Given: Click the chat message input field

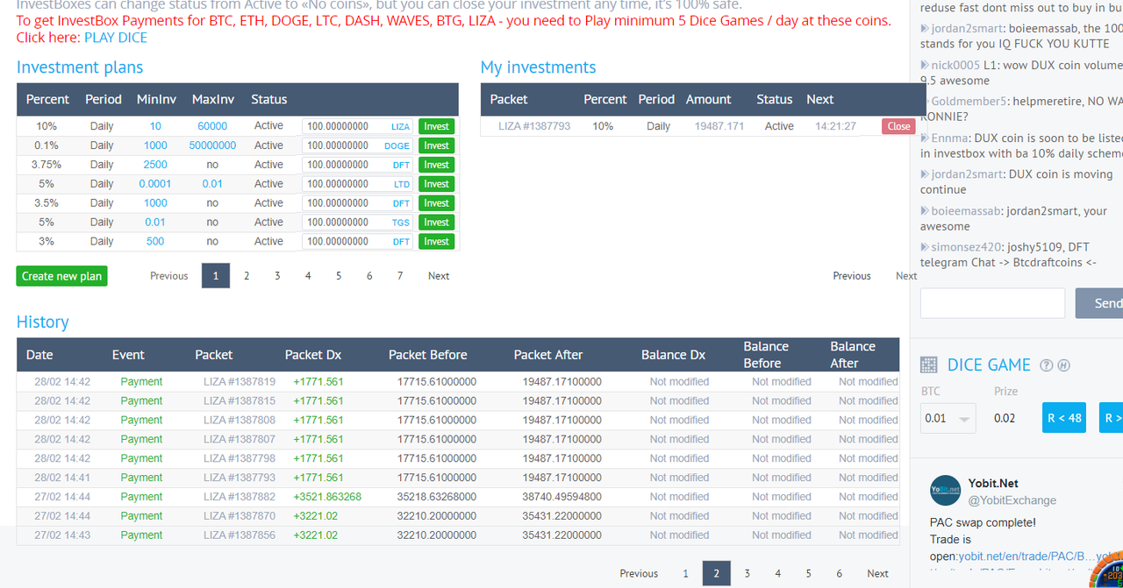Looking at the screenshot, I should pyautogui.click(x=992, y=303).
